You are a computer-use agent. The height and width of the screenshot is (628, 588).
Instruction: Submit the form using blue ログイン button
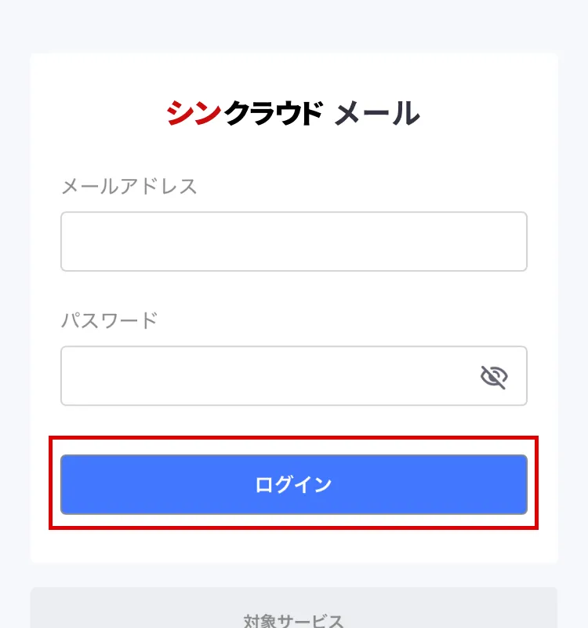click(x=294, y=484)
